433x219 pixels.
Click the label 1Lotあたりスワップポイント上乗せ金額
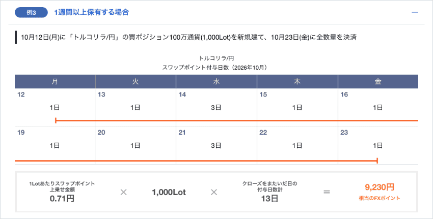point(62,186)
